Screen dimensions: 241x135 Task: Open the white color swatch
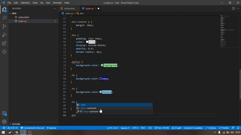pos(87,42)
